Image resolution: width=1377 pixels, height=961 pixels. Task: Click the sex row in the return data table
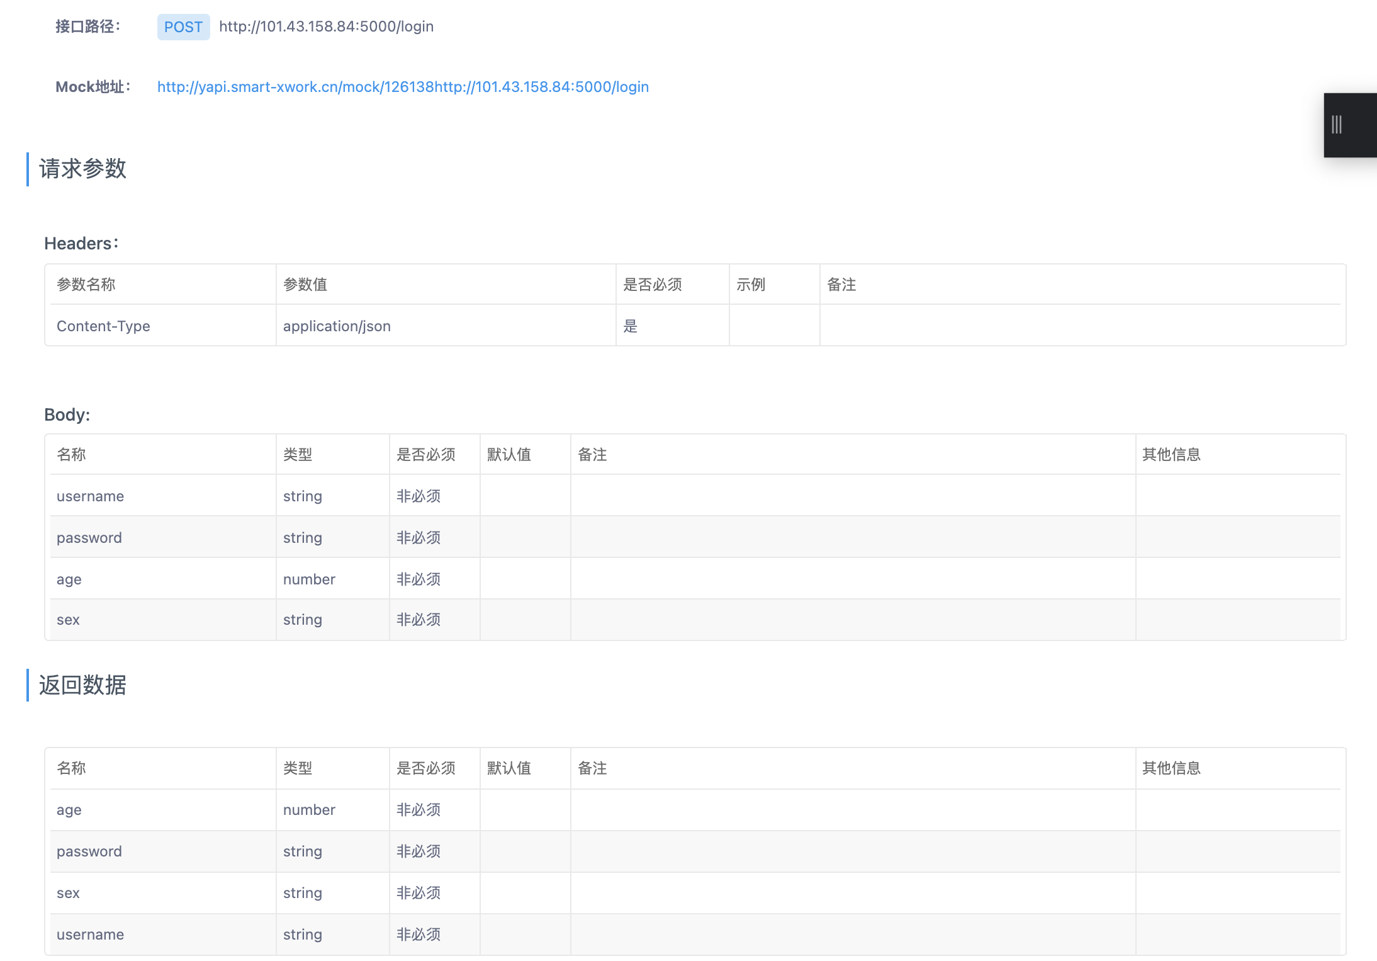(x=68, y=893)
